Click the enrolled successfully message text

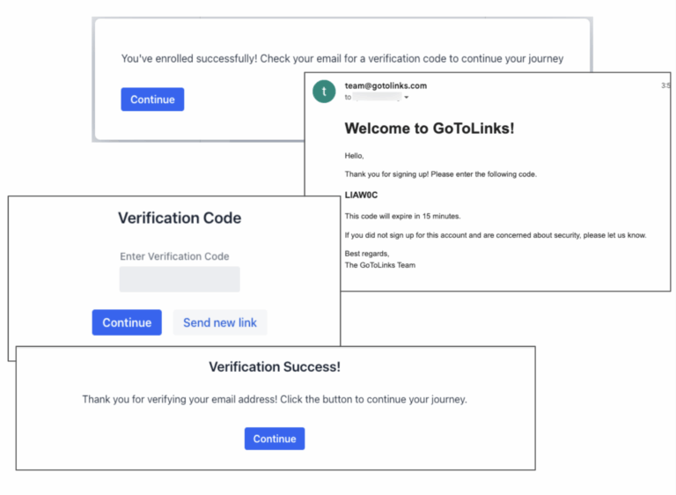coord(342,59)
